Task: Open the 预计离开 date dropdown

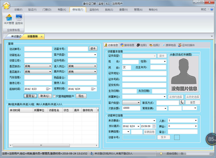Action: point(138,126)
